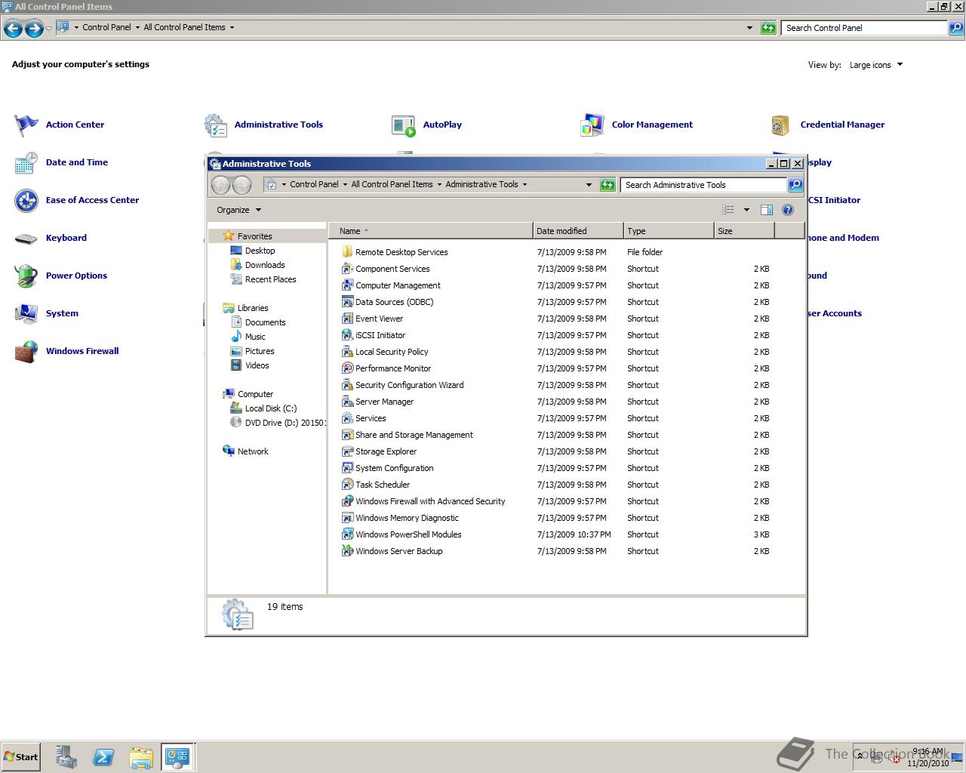Image resolution: width=966 pixels, height=773 pixels.
Task: Launch PowerShell from the taskbar
Action: coord(103,756)
